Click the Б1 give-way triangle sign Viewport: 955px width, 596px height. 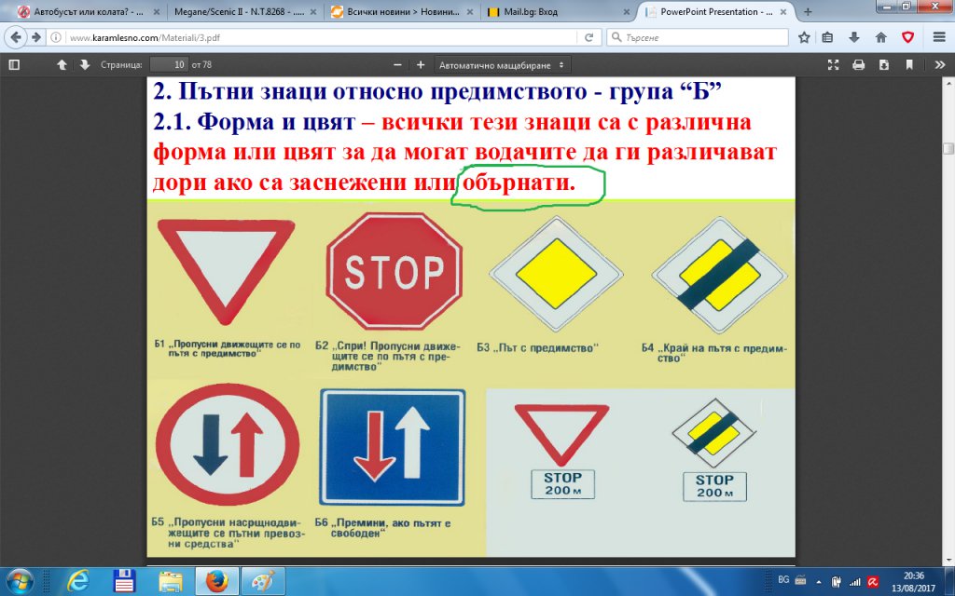coord(226,271)
